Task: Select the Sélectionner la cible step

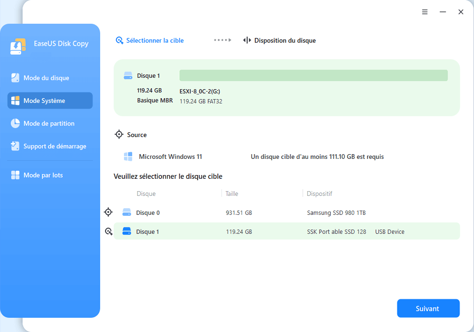Action: click(x=150, y=40)
